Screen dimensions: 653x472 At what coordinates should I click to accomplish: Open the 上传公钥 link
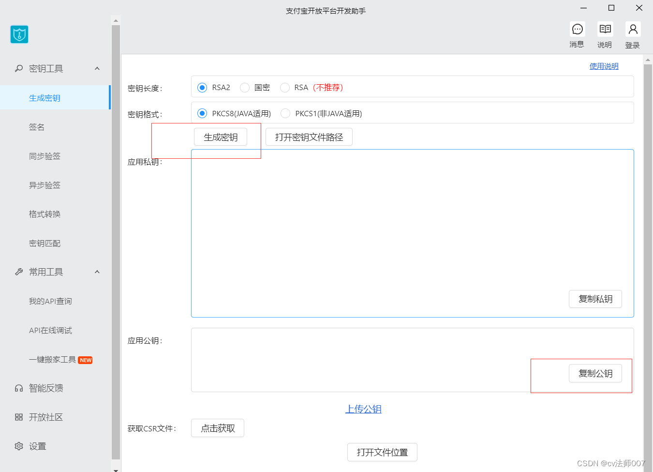[x=363, y=409]
